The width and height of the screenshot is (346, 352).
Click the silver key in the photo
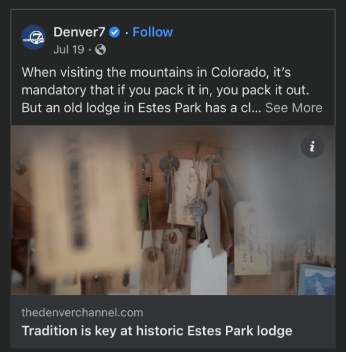pos(198,216)
